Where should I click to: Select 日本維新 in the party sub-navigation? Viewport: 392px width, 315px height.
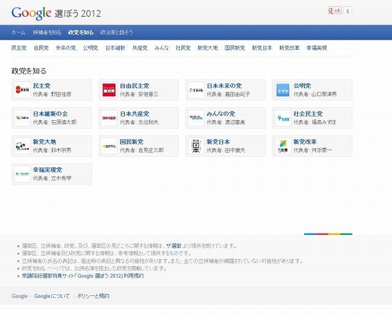click(x=115, y=48)
